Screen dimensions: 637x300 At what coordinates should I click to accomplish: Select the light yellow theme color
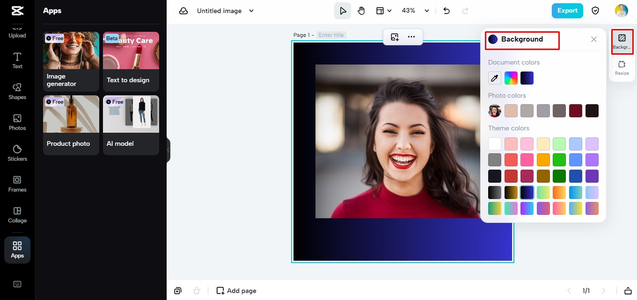pos(543,144)
